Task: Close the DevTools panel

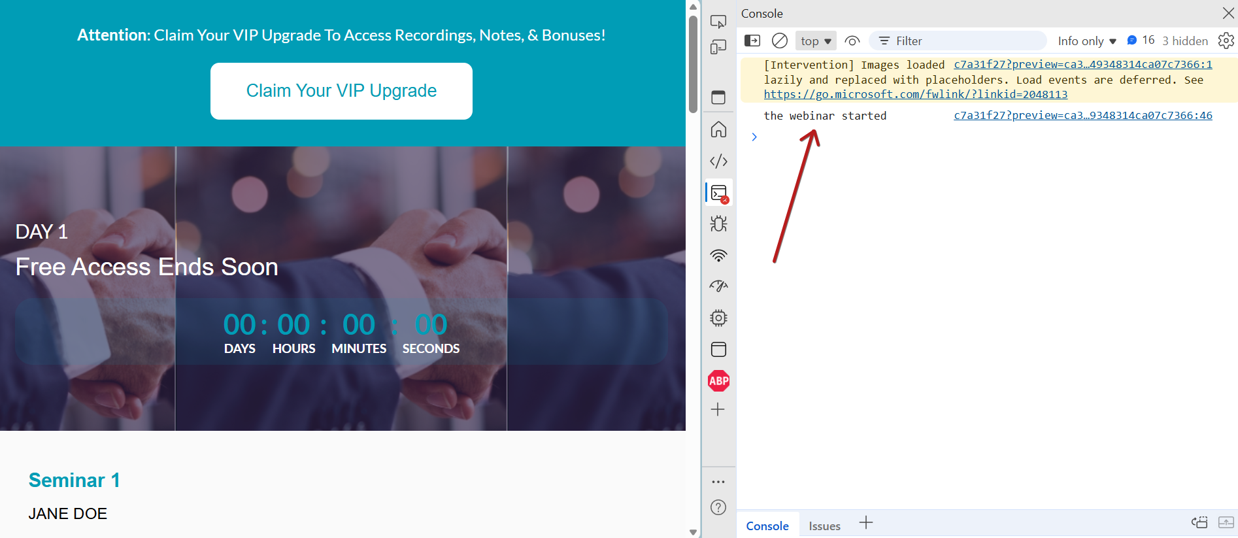Action: (1228, 13)
